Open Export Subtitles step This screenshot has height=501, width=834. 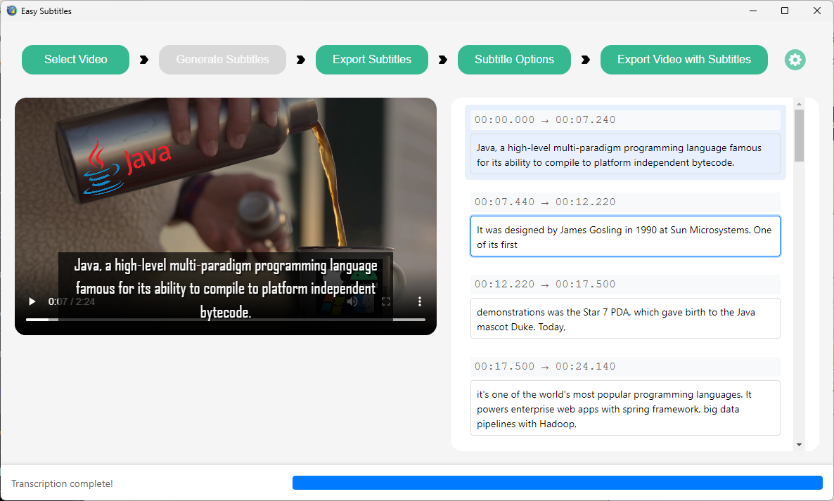(372, 60)
